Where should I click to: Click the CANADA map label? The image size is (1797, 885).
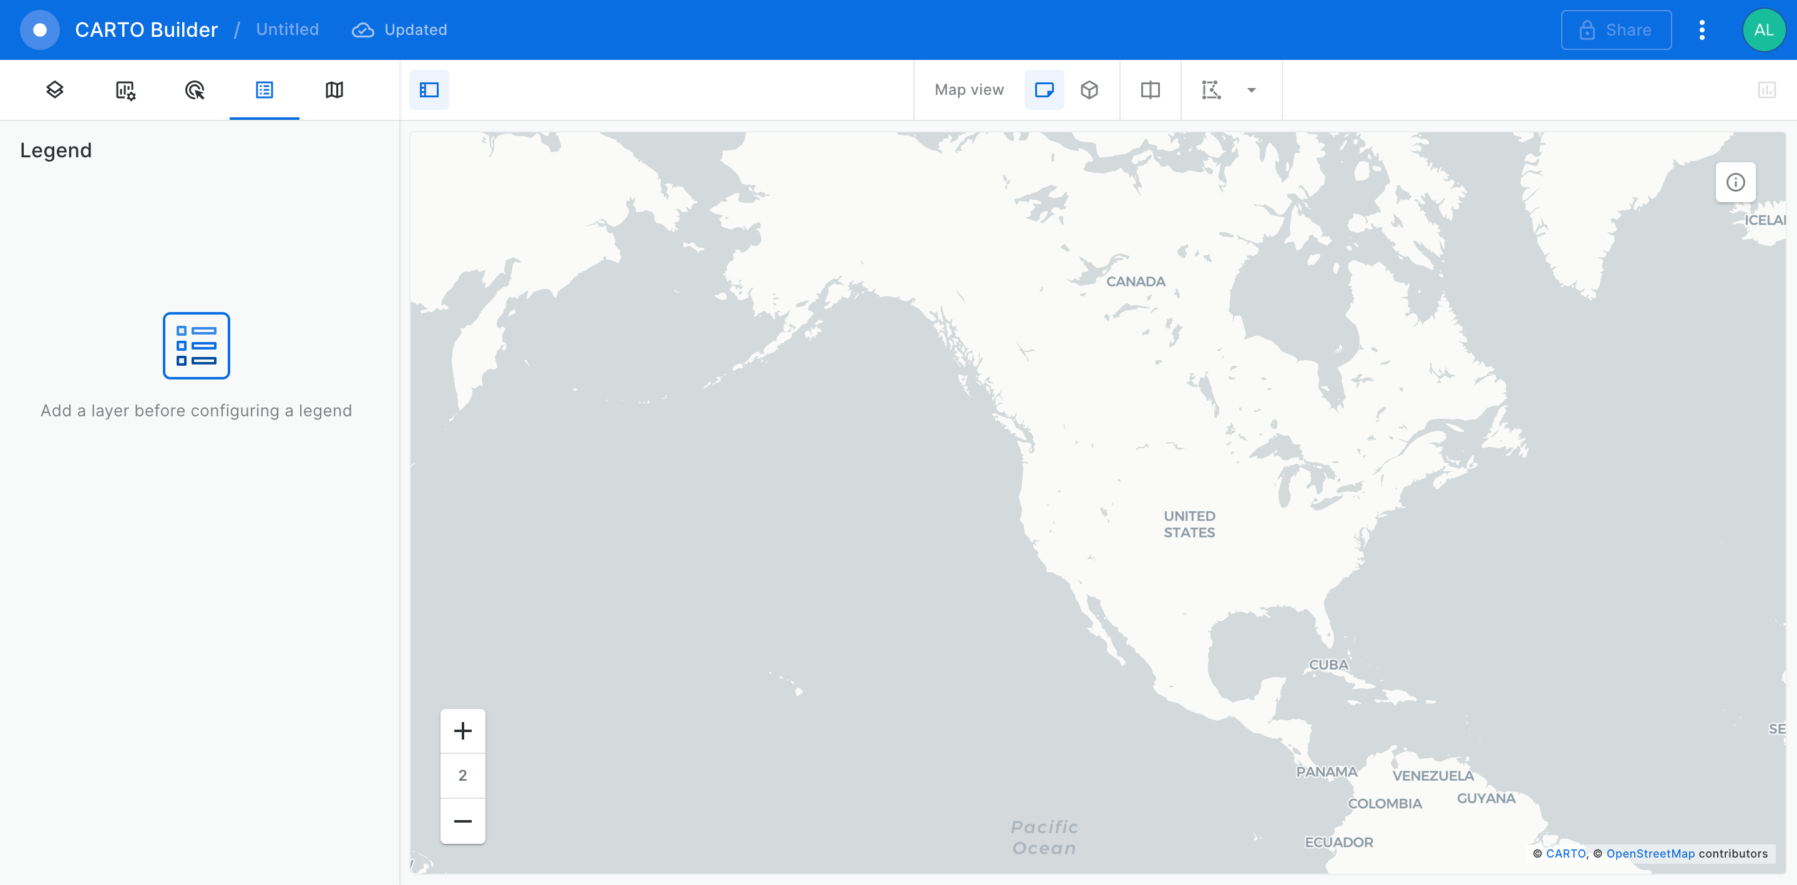tap(1136, 282)
